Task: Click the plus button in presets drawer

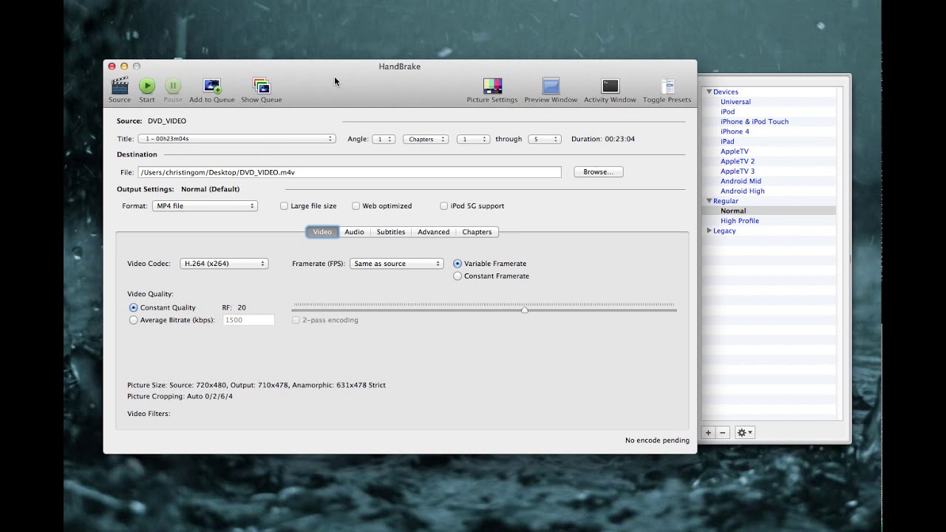Action: (x=708, y=433)
